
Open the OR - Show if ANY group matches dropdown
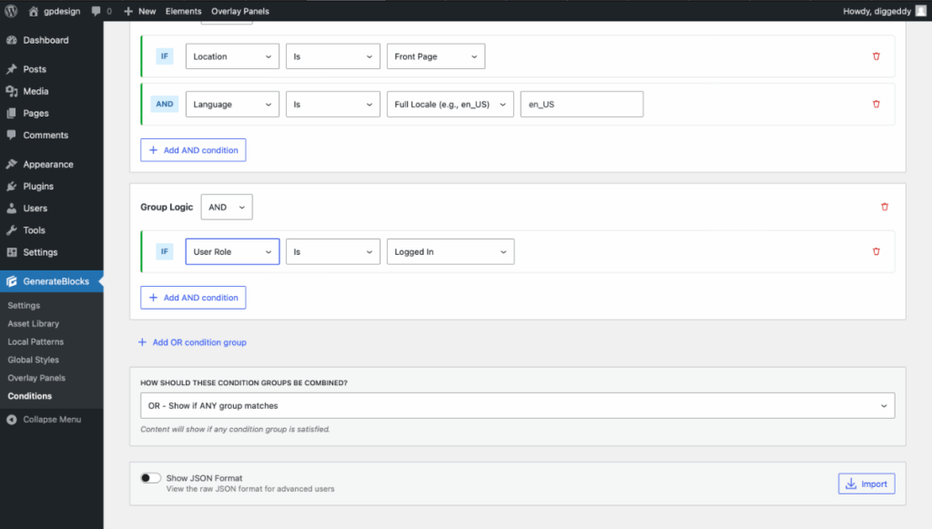tap(518, 405)
